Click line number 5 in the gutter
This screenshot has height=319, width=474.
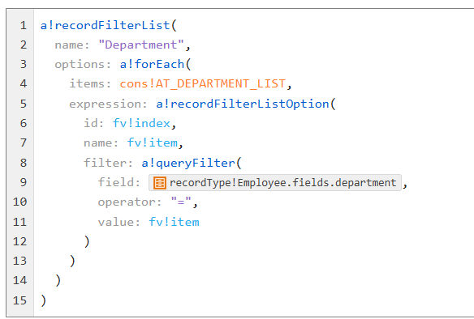(24, 104)
